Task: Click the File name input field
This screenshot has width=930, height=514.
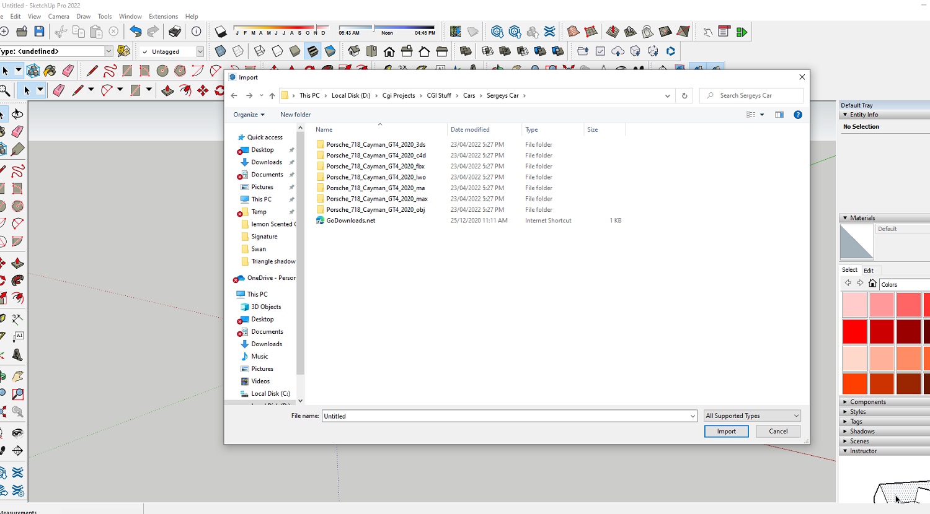Action: 506,416
